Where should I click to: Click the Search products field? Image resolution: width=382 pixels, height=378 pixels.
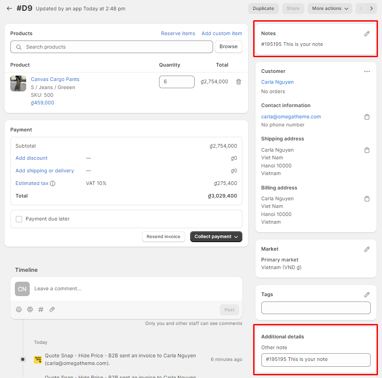[x=112, y=47]
